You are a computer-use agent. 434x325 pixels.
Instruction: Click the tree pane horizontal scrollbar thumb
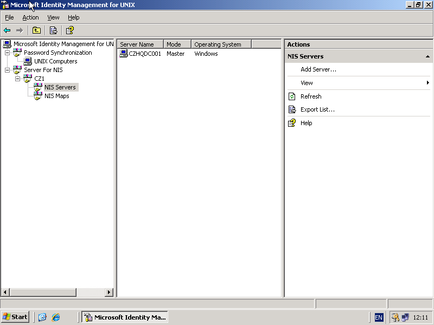[43, 292]
